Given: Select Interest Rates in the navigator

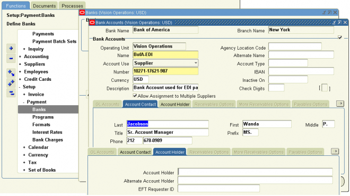Looking at the screenshot, I should coord(47,132).
